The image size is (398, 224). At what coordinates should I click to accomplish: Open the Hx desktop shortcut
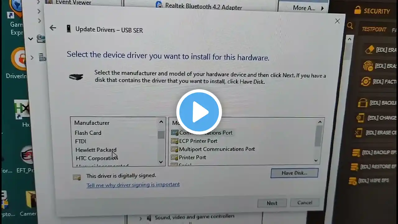point(22,114)
